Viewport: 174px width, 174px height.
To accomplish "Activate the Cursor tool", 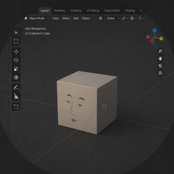I will point(16,41).
